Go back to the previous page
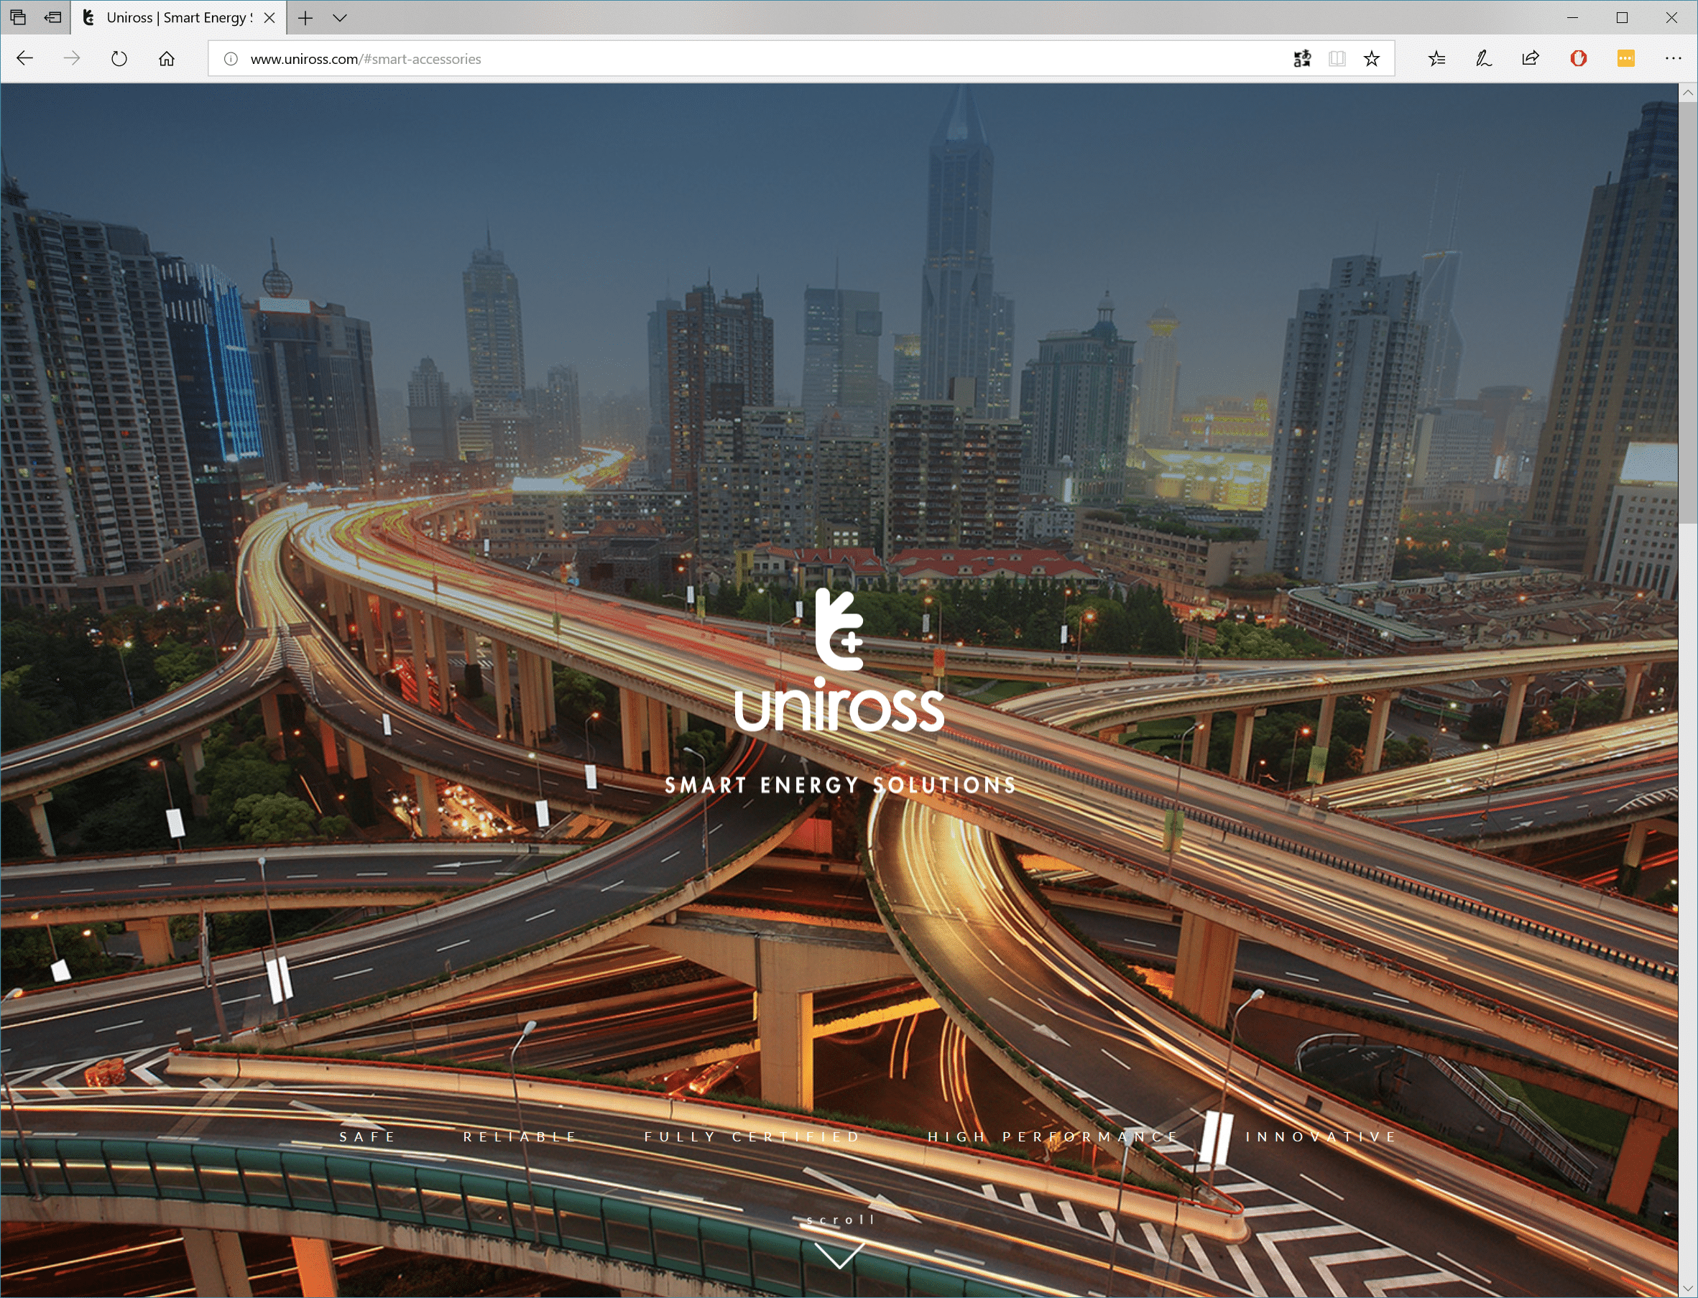The width and height of the screenshot is (1698, 1298). 24,59
